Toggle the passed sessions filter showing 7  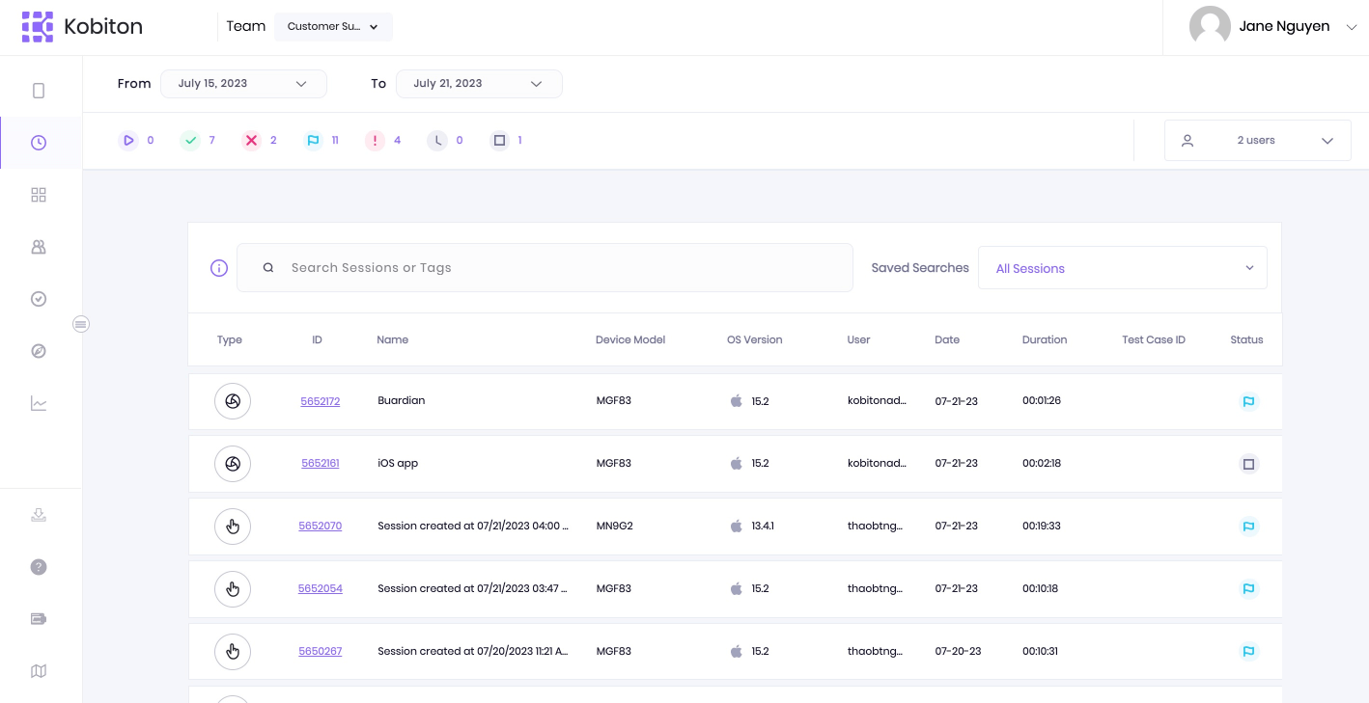191,141
